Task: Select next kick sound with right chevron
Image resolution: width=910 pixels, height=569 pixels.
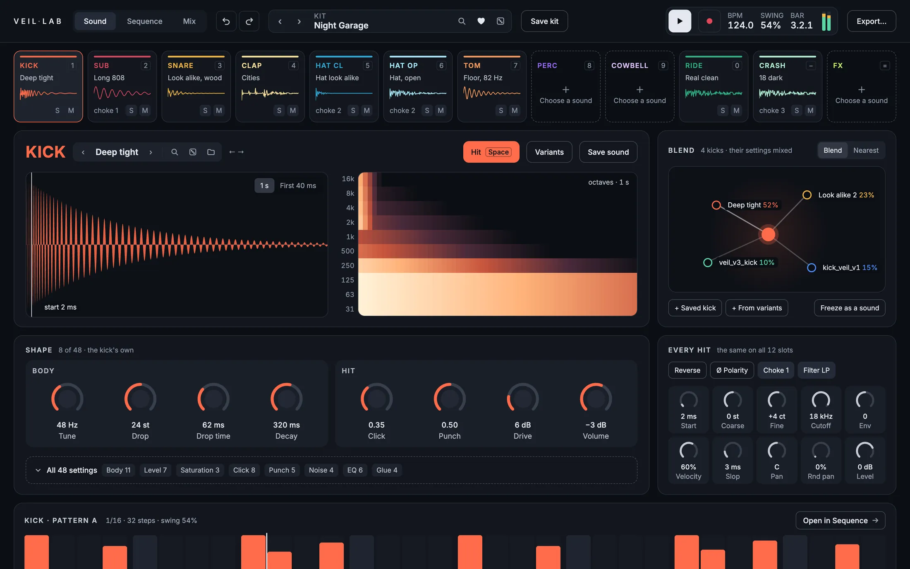Action: [x=151, y=152]
